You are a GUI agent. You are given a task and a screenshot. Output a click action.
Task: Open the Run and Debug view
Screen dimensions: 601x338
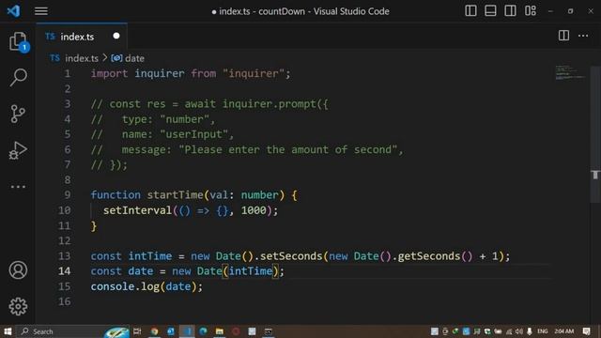point(18,150)
